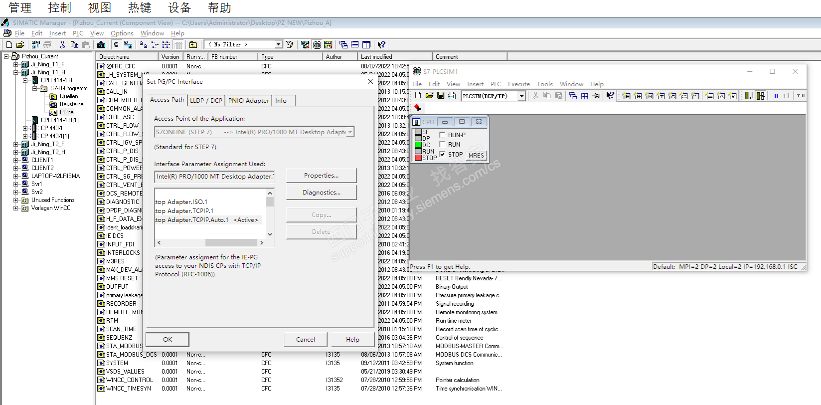Expand the CP 443-1(1) tree node

pyautogui.click(x=25, y=136)
